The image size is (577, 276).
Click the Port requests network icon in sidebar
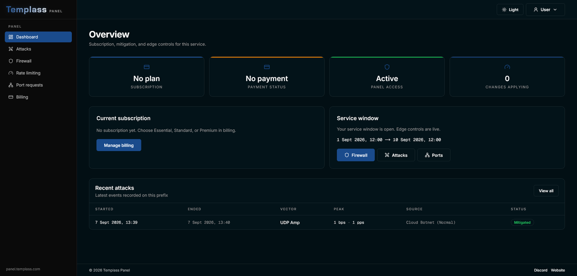[11, 85]
